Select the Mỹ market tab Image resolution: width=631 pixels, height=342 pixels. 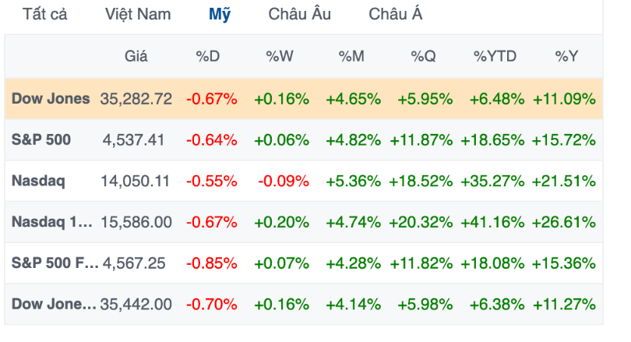(x=220, y=15)
